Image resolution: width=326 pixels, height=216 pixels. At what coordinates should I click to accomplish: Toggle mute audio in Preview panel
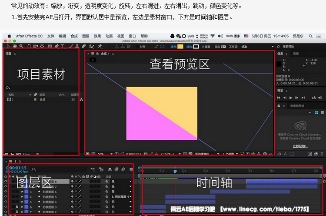(320, 98)
